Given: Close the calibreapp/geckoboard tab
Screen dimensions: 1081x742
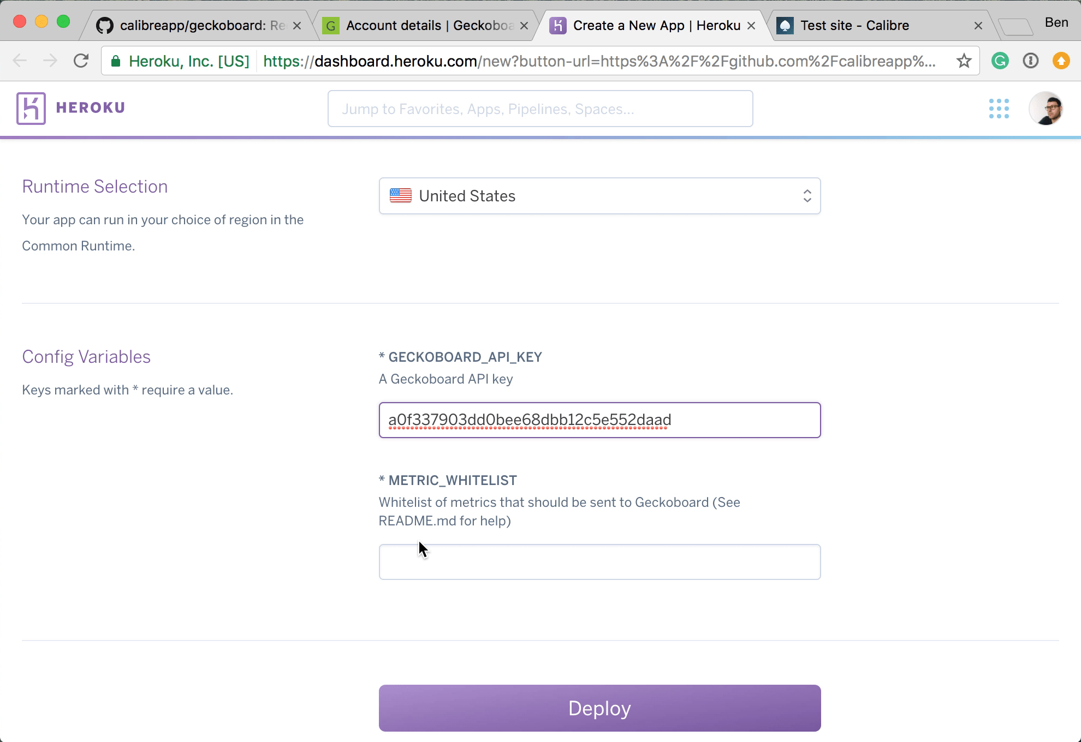Looking at the screenshot, I should pos(297,26).
